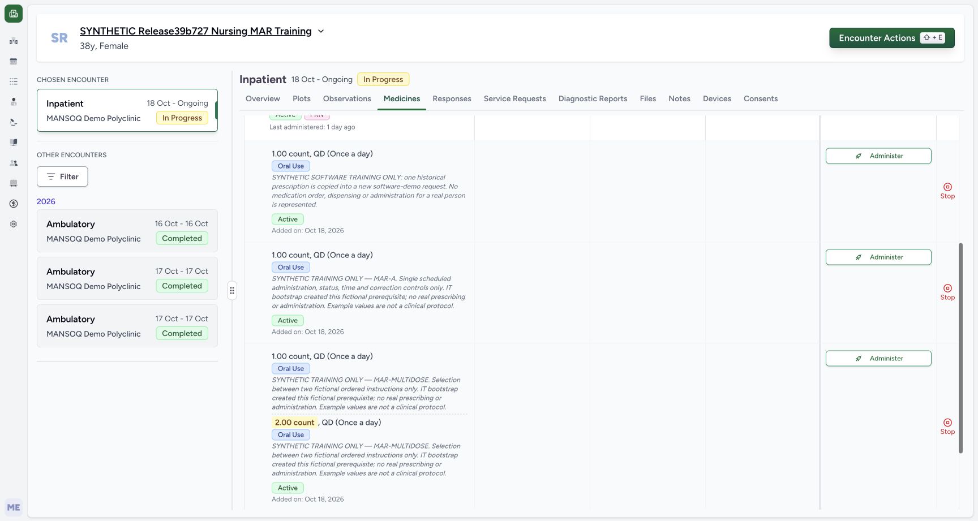
Task: Administer the historical prescription medicine
Action: 878,156
